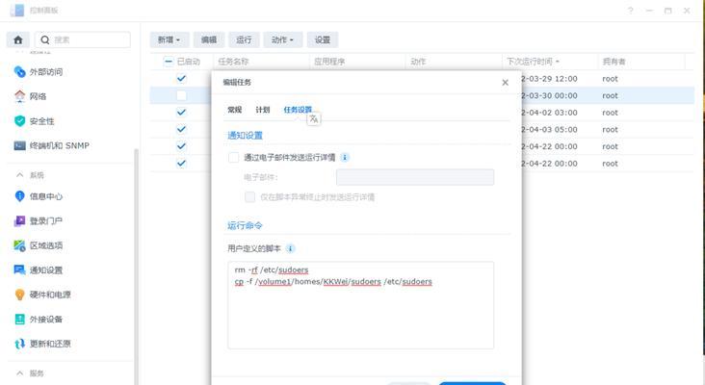Click the search magnifier icon

(x=45, y=40)
